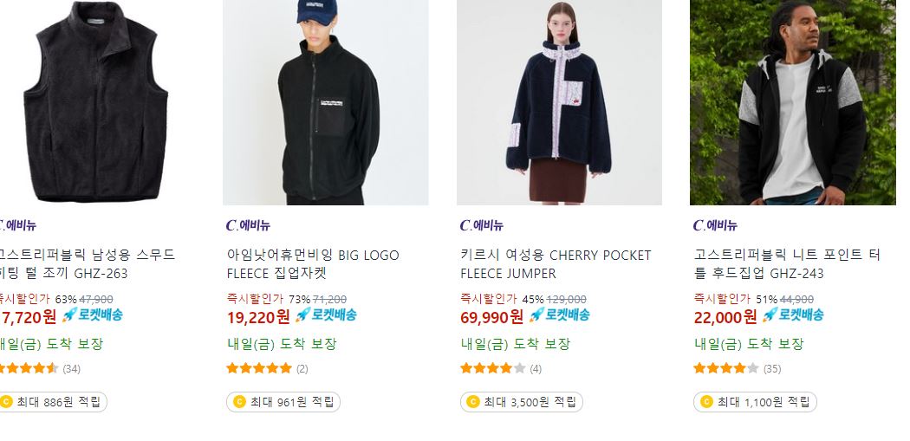Click the C.에비뉴 logo above the CHERRY POCKET jumper
Image resolution: width=910 pixels, height=441 pixels.
[x=482, y=225]
